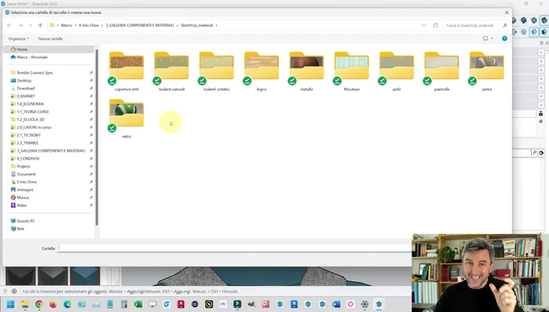The height and width of the screenshot is (312, 549).
Task: Click in the Cartella text field
Action: point(235,248)
